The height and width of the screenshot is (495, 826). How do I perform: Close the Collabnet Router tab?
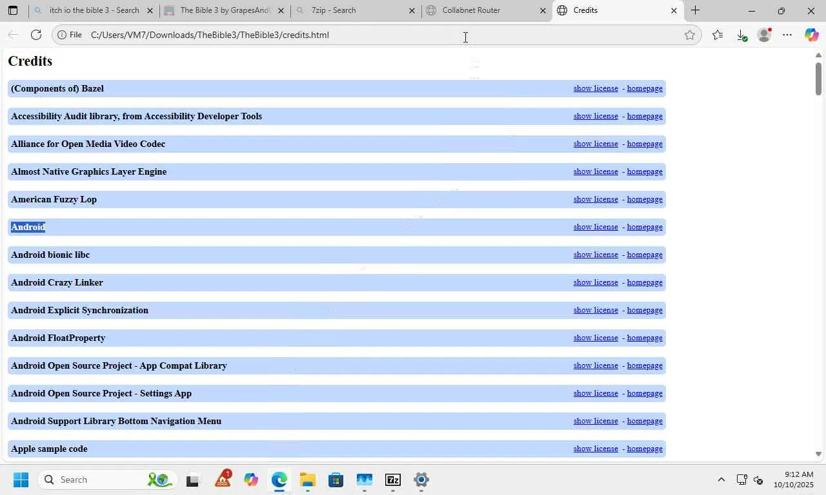[543, 10]
